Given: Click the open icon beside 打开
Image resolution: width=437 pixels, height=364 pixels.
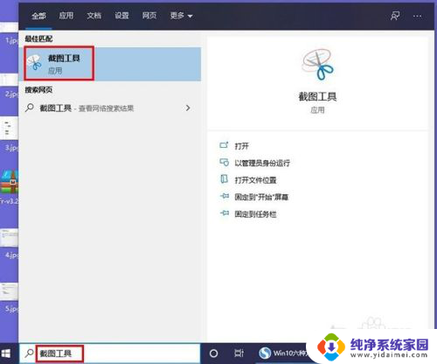Looking at the screenshot, I should (224, 144).
